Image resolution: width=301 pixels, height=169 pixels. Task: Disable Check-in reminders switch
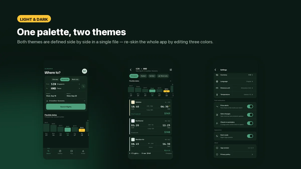[x=250, y=123]
